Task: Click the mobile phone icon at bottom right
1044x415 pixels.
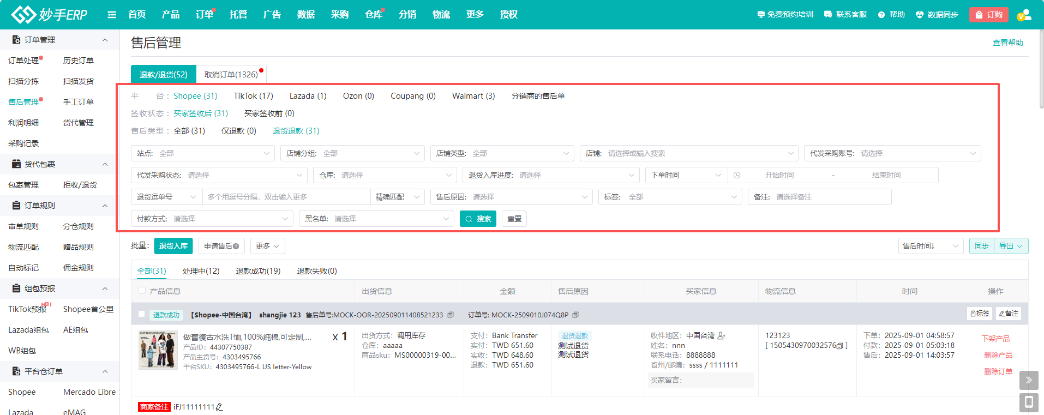Action: coord(1028,402)
